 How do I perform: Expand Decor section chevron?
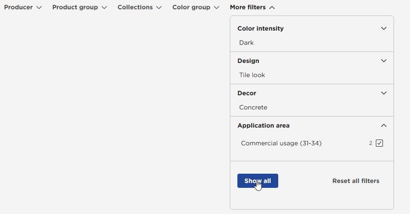click(x=384, y=93)
